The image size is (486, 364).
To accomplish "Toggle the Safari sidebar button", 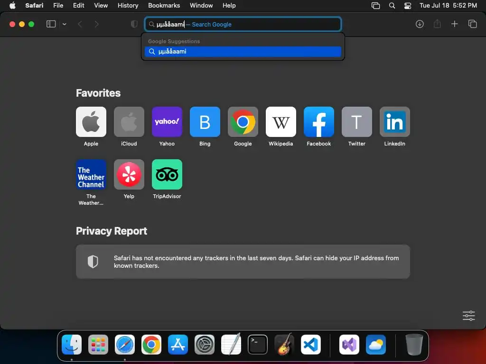I will [x=51, y=24].
